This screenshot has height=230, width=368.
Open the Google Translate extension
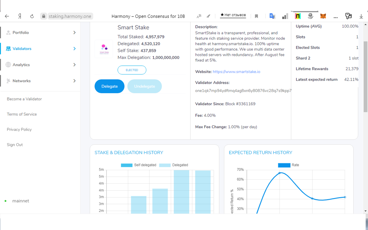click(x=272, y=16)
